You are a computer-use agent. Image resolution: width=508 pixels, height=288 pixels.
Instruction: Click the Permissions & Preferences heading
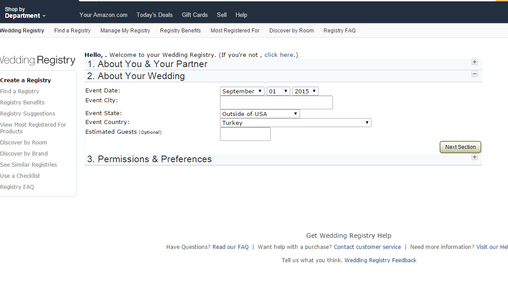point(149,159)
